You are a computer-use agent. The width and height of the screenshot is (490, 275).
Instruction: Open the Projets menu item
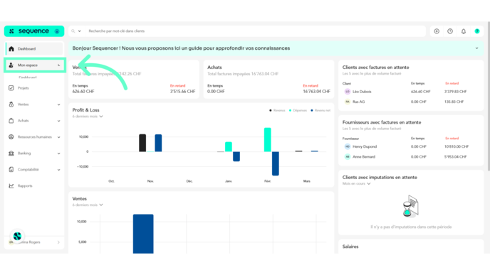(x=34, y=88)
